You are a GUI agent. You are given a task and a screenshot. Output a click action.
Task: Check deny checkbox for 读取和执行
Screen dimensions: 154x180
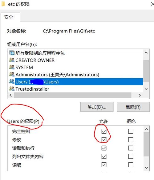(131, 148)
